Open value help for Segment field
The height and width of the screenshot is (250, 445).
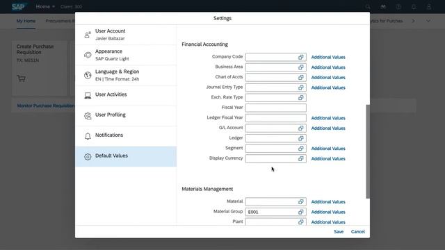coord(301,149)
